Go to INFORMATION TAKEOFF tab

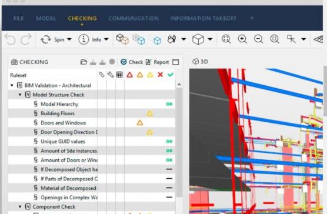coord(203,18)
